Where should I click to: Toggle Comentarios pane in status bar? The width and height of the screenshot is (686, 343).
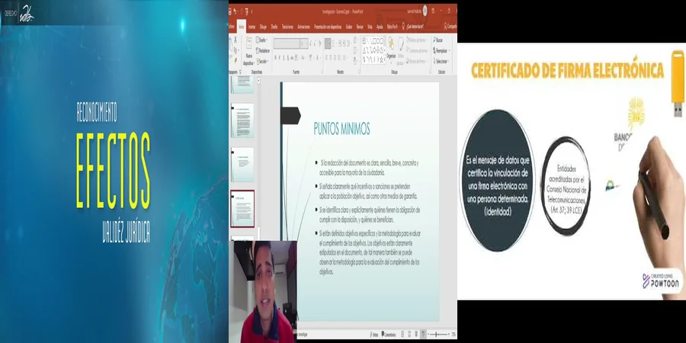[389, 335]
